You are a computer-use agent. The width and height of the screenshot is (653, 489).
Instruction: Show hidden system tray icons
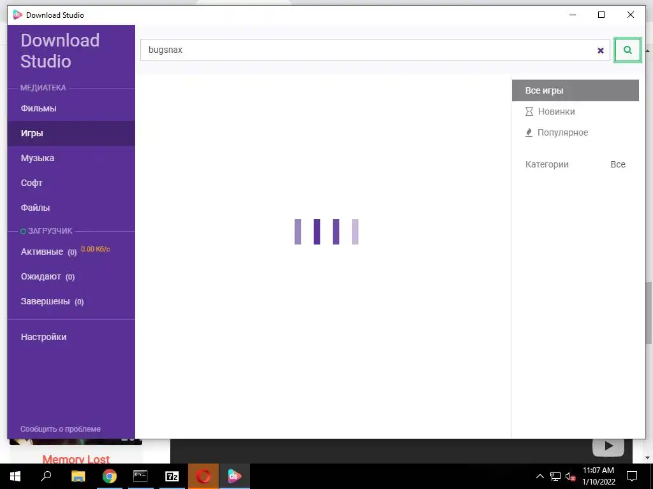coord(539,476)
